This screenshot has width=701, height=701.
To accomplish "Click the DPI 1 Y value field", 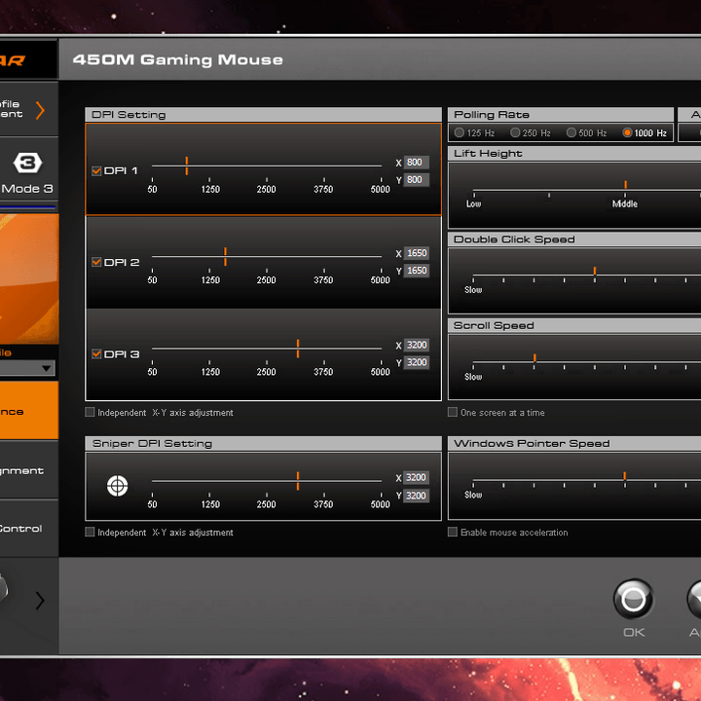I will (x=417, y=180).
